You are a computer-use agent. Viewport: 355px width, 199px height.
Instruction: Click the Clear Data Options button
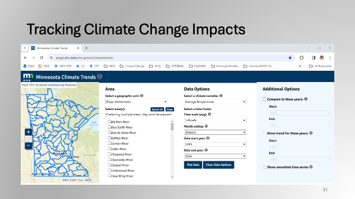[x=218, y=165]
